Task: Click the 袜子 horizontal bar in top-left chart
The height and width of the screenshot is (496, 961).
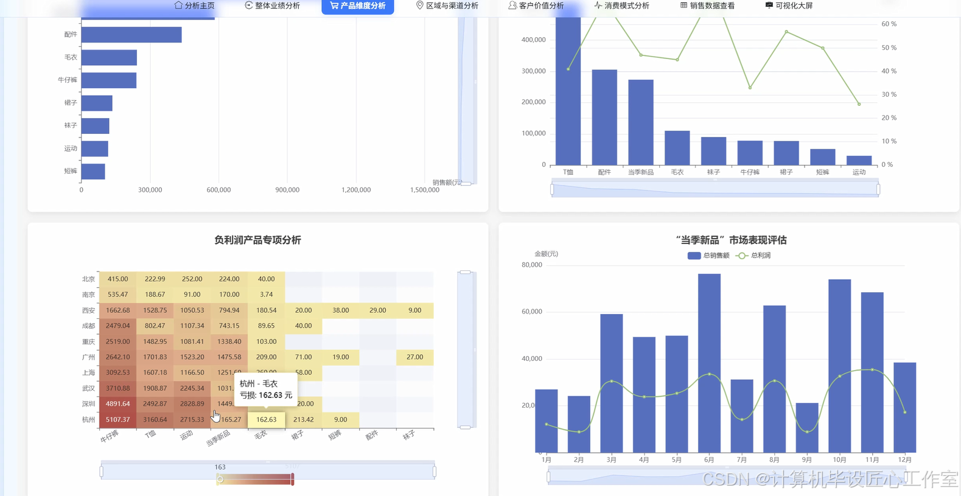Action: tap(96, 126)
